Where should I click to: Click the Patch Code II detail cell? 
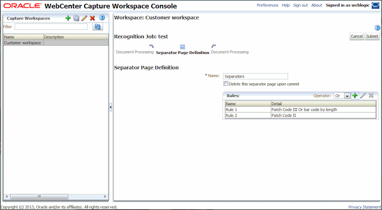323,115
